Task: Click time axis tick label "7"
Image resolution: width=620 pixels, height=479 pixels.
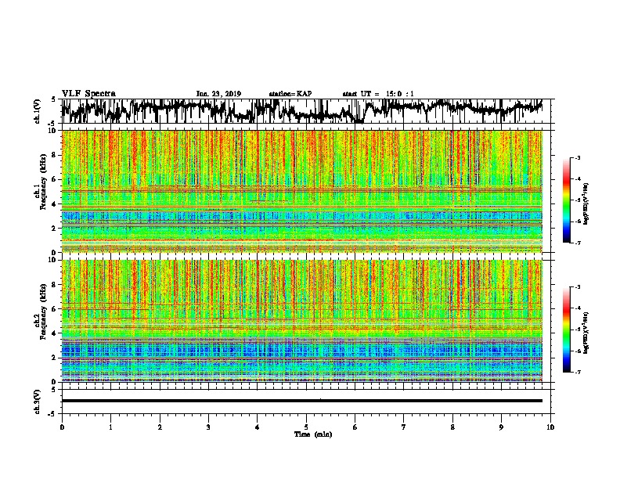Action: pos(404,427)
